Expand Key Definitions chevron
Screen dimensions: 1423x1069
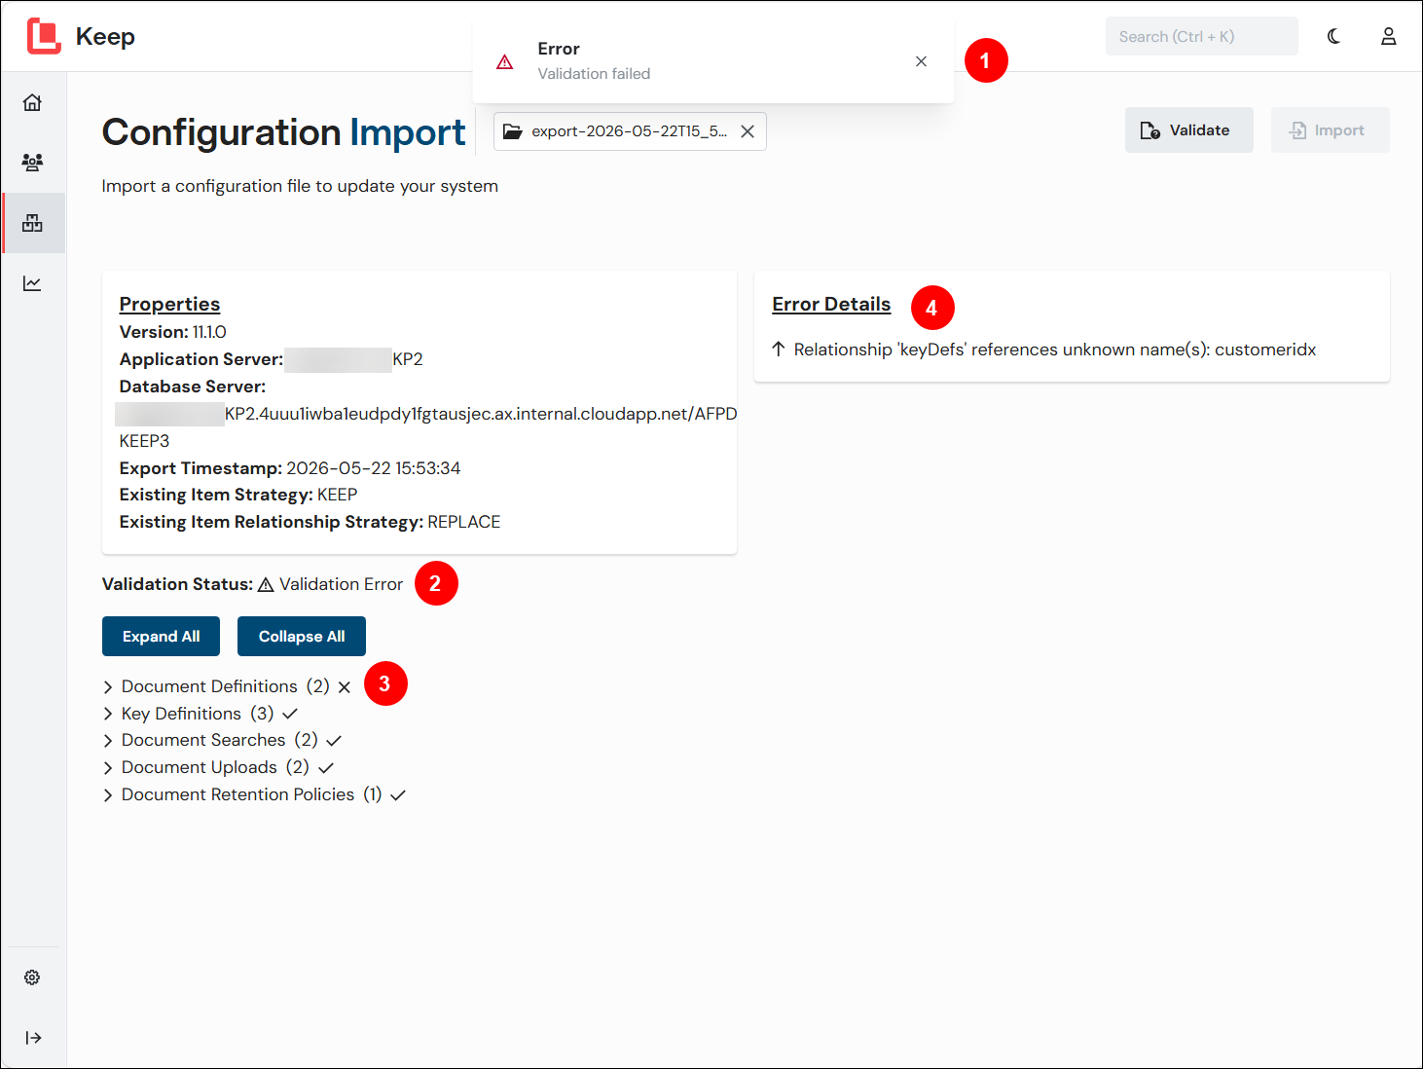point(108,715)
